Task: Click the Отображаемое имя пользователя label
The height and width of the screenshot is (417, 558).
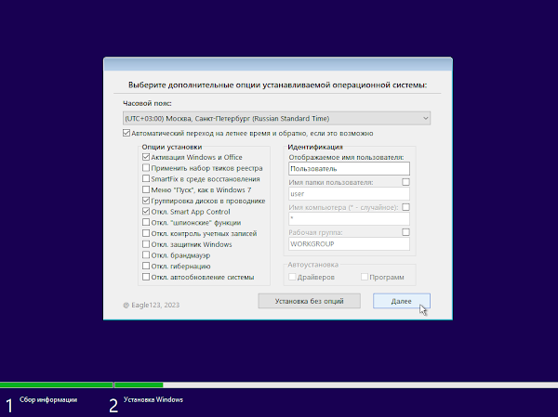Action: pyautogui.click(x=346, y=157)
